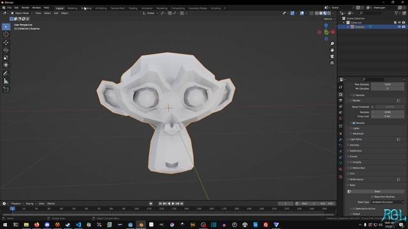Collapse the Bake panel

(352, 185)
